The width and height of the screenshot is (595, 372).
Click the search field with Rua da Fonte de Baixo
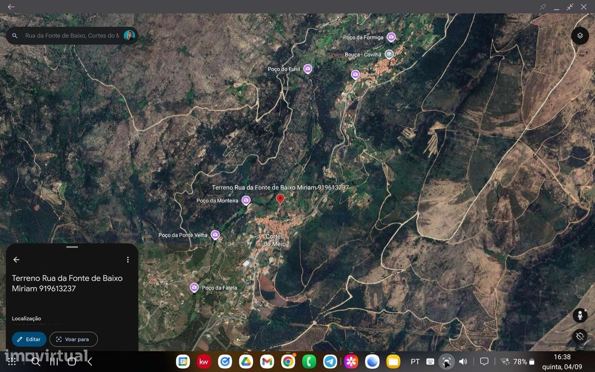tap(72, 36)
